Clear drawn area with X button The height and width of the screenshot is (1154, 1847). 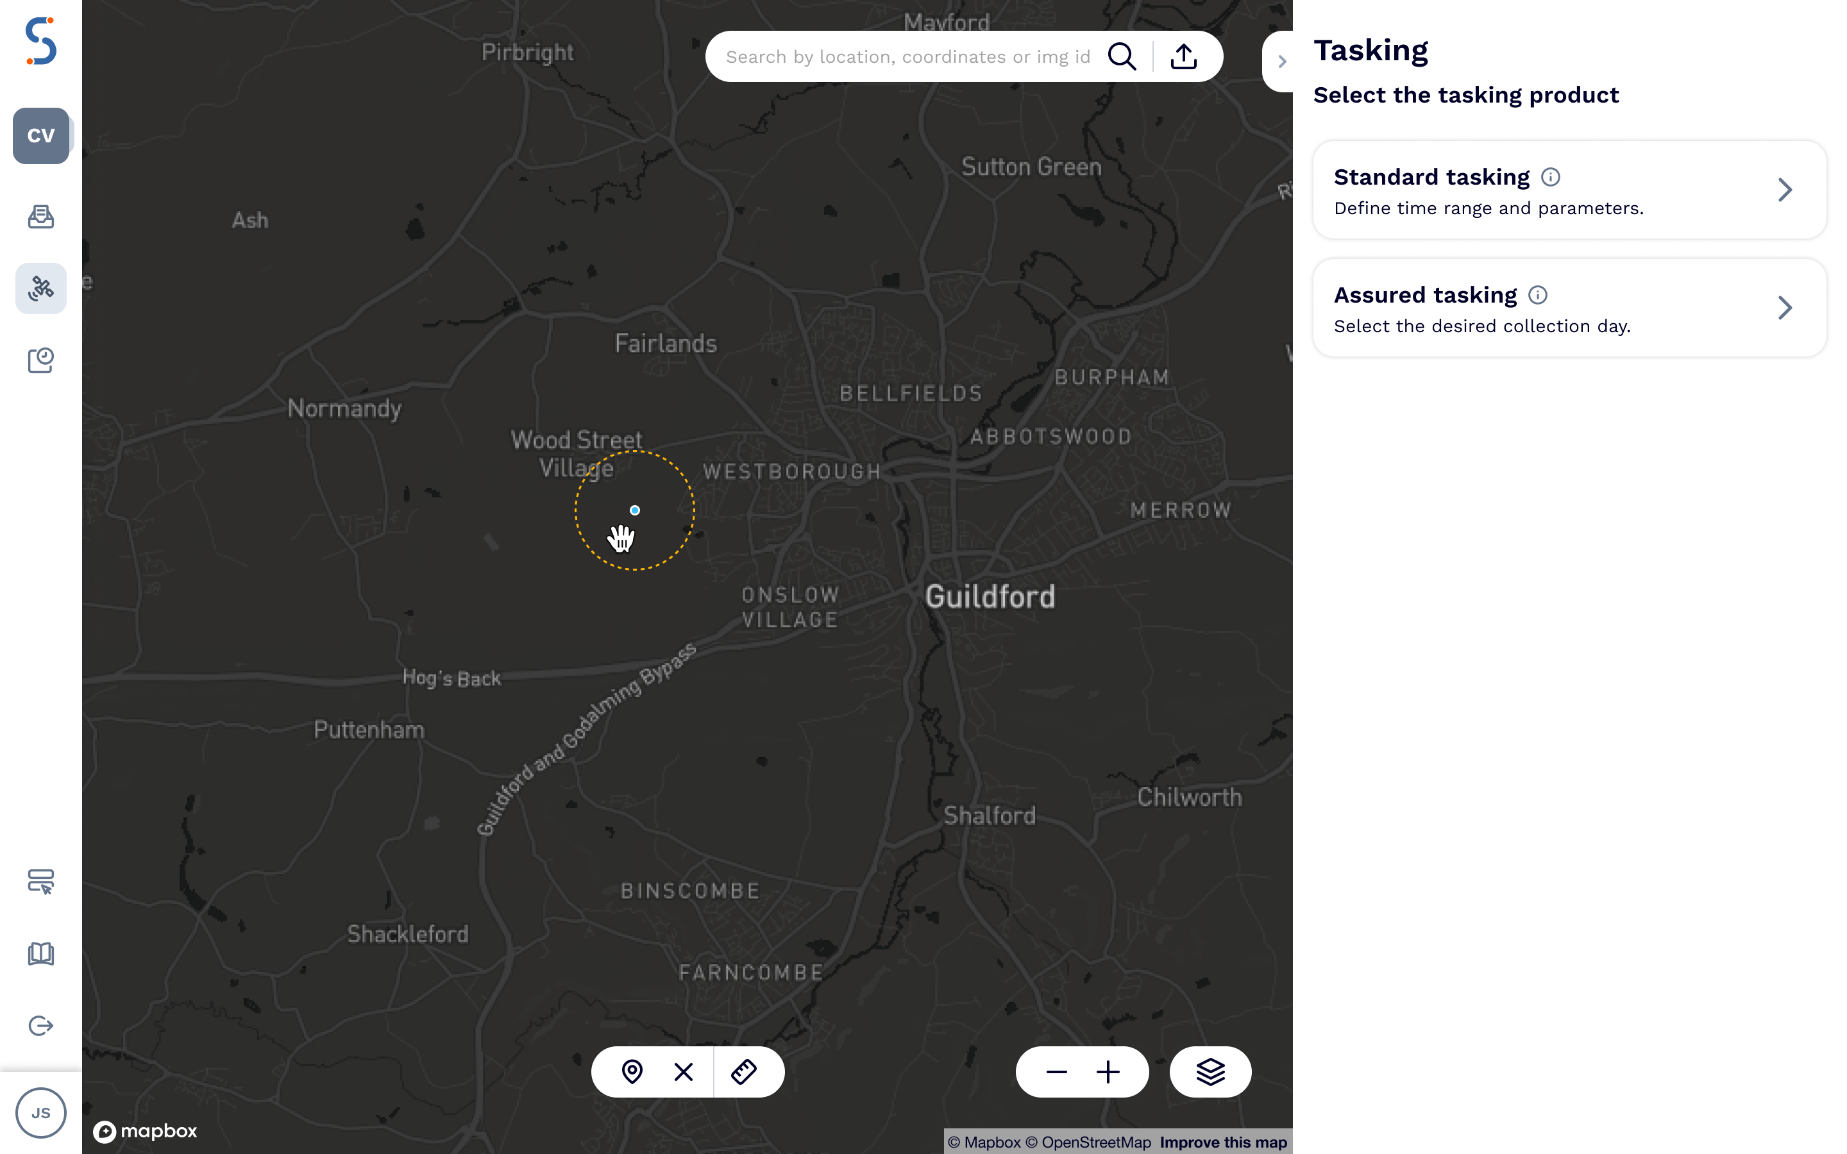(x=684, y=1071)
